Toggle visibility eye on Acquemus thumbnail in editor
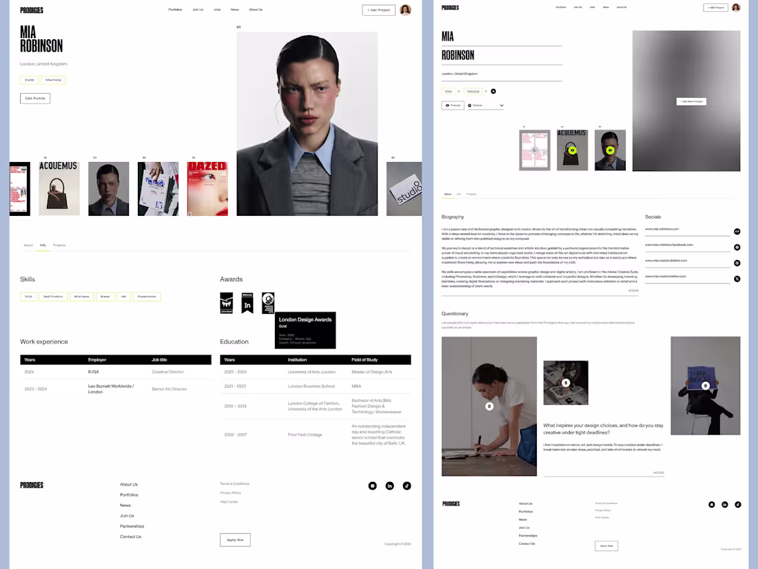Image resolution: width=758 pixels, height=569 pixels. click(x=573, y=150)
